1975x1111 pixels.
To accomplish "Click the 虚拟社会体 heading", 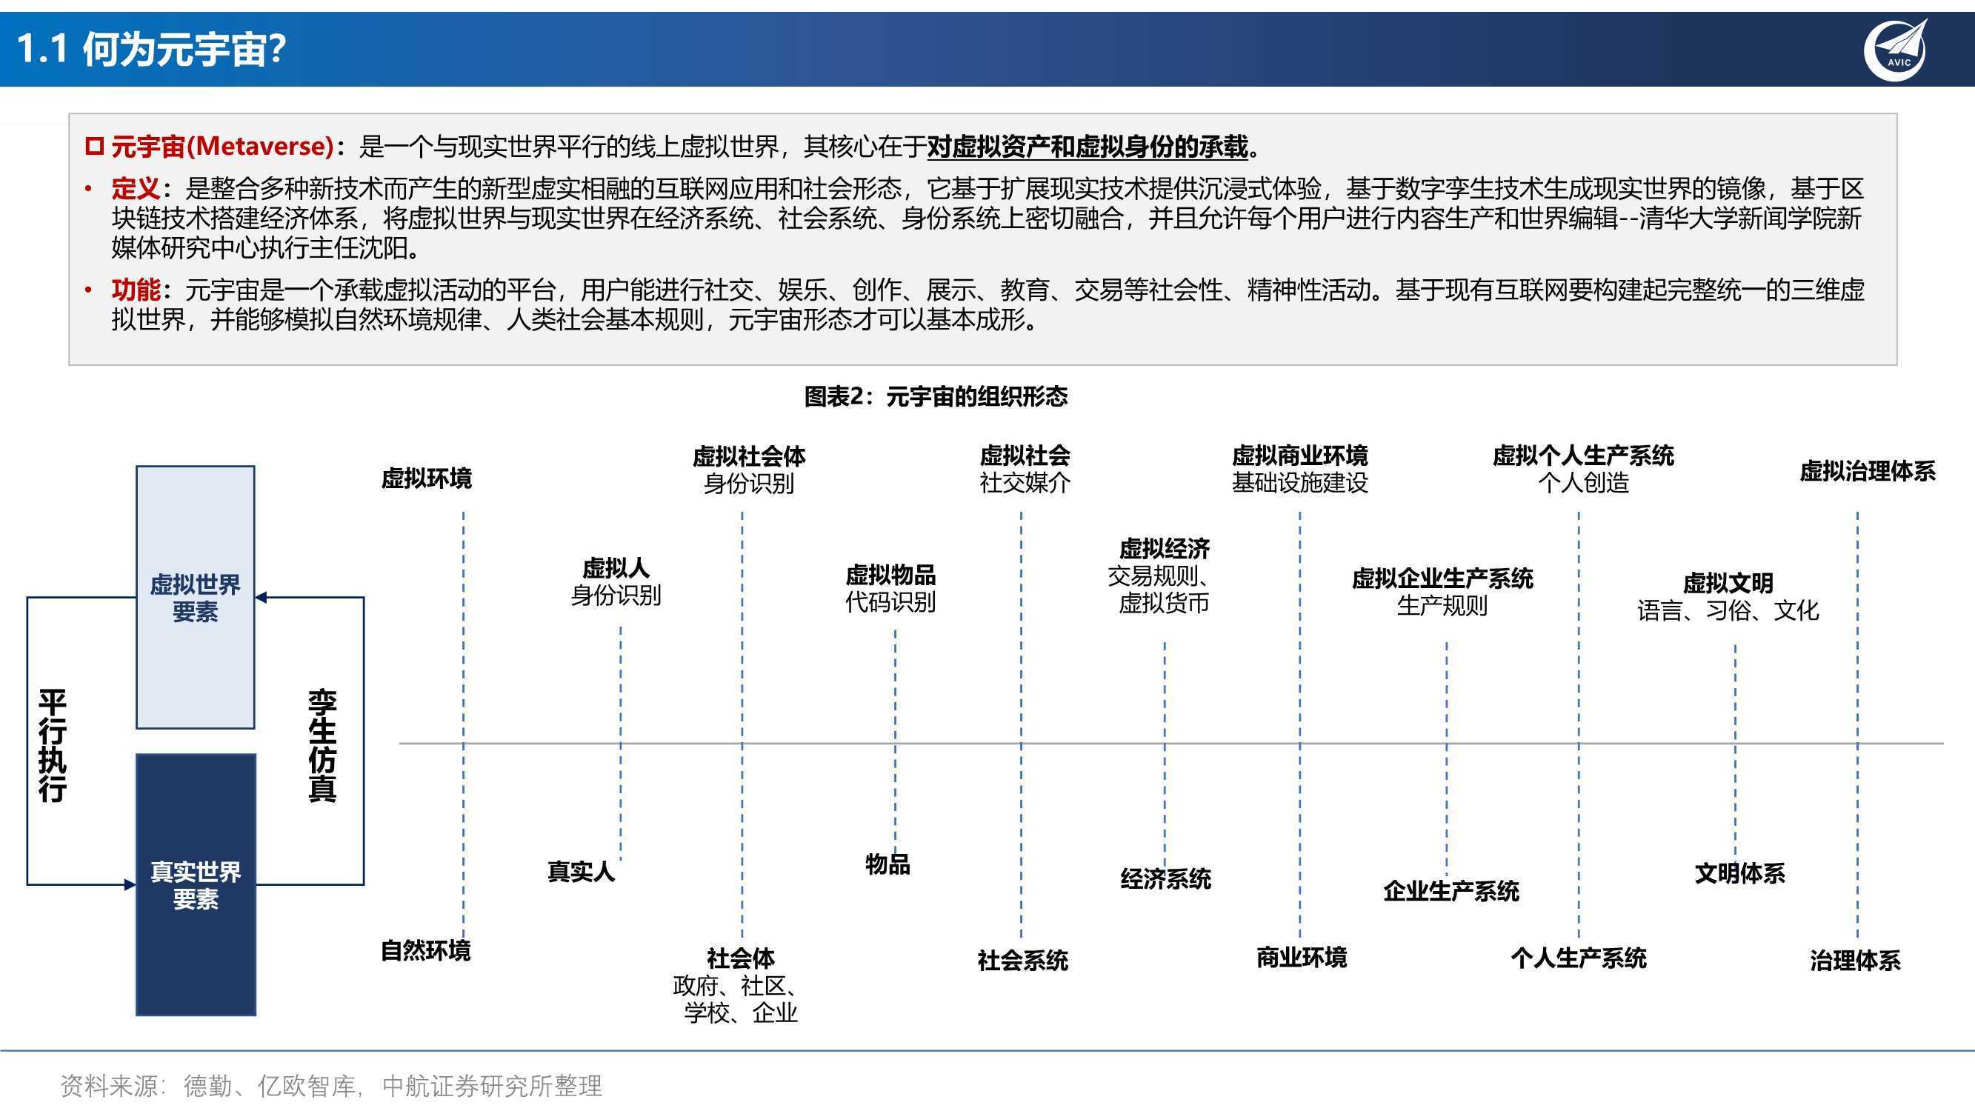I will tap(749, 456).
